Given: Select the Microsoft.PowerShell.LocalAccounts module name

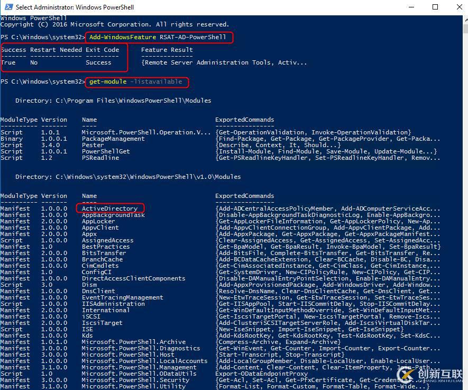Looking at the screenshot, I should click(x=144, y=361).
